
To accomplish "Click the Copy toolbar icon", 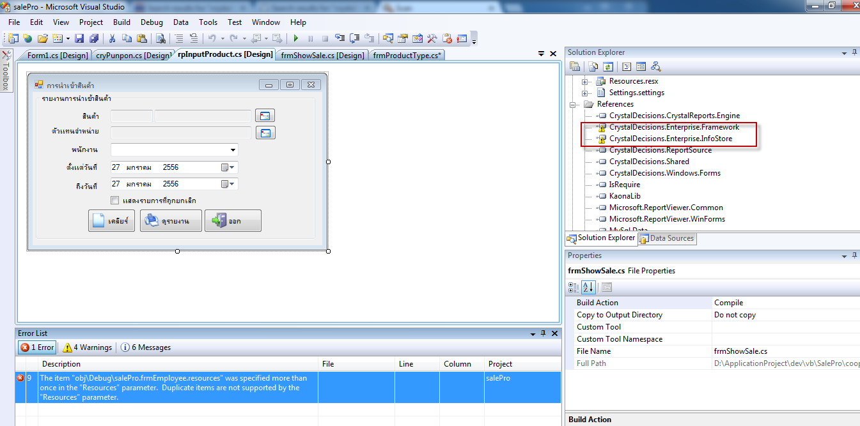I will coord(127,38).
